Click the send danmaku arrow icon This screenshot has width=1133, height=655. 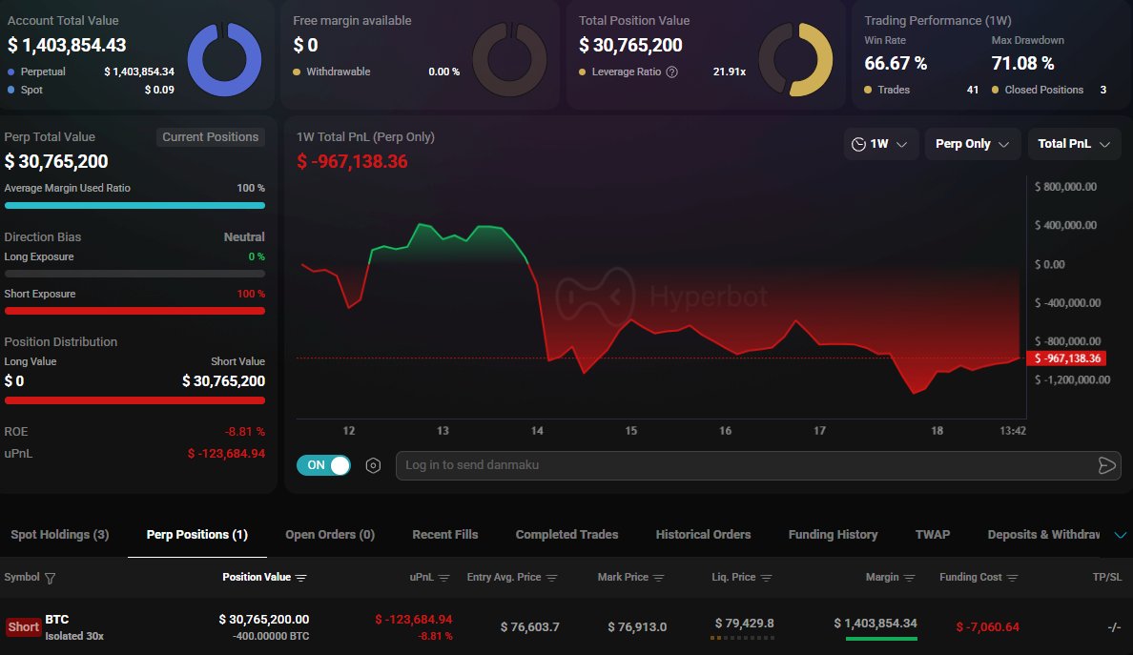pos(1106,465)
